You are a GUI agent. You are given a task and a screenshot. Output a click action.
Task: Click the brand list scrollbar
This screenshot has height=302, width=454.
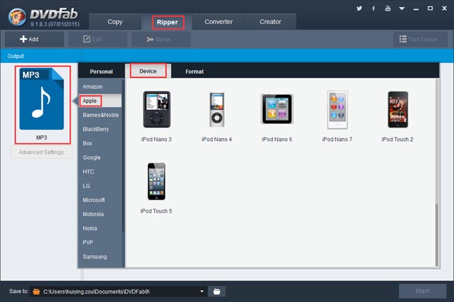(123, 156)
